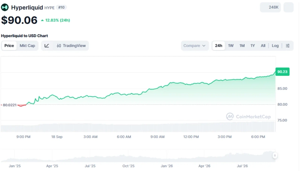The height and width of the screenshot is (171, 301).
Task: Click Apr '26 on range navigator
Action: tap(204, 166)
